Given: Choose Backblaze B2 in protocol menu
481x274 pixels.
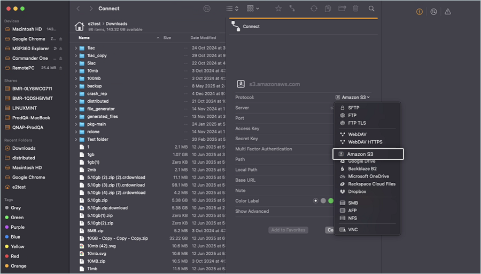Looking at the screenshot, I should (363, 169).
